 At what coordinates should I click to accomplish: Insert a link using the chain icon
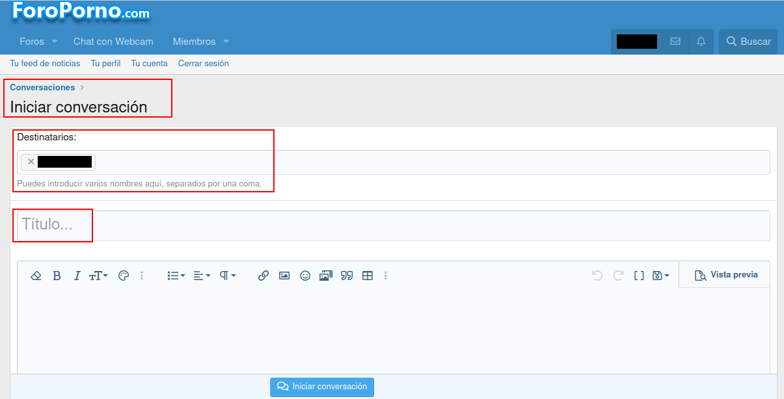[264, 276]
